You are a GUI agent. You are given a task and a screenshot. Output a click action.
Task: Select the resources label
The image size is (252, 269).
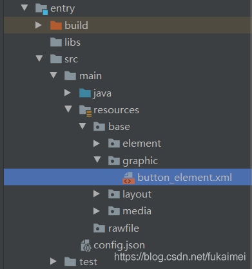pyautogui.click(x=116, y=110)
